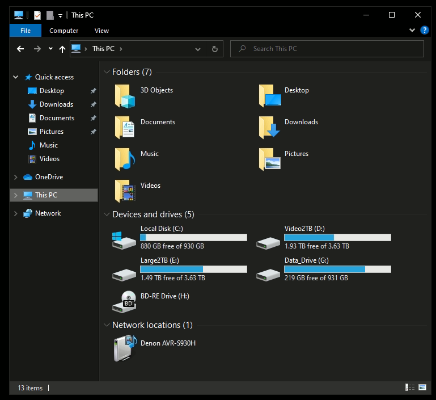Open the BD-RE Drive (H:) icon

pos(124,302)
